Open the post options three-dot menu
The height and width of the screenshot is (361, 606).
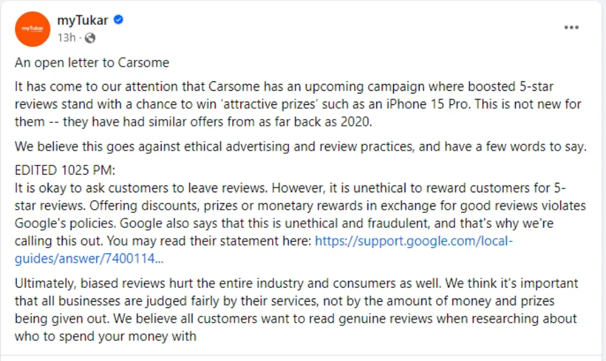click(x=571, y=28)
